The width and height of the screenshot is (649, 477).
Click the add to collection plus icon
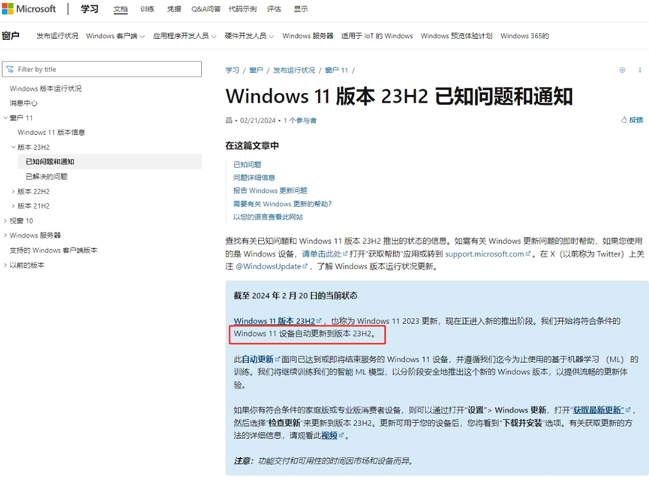[622, 70]
